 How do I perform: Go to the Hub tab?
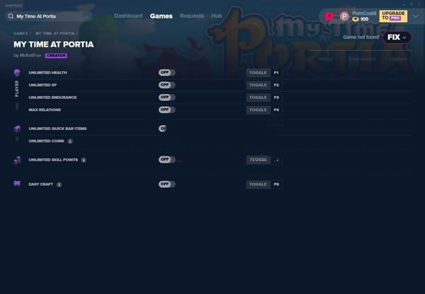pyautogui.click(x=217, y=16)
